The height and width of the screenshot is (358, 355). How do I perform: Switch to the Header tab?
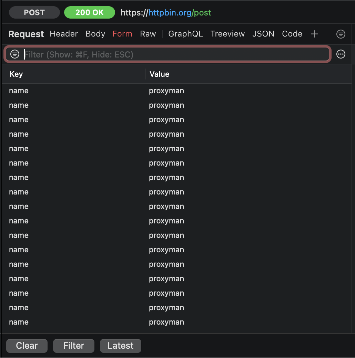point(64,34)
